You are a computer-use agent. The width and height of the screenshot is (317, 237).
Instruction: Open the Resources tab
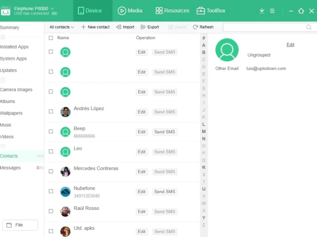tap(172, 11)
